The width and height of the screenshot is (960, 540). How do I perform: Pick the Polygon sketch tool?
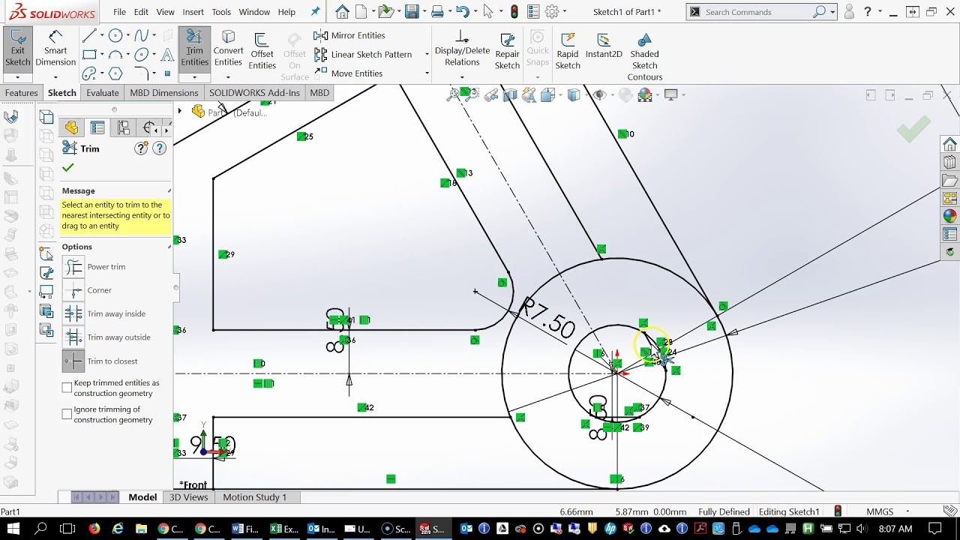point(115,73)
